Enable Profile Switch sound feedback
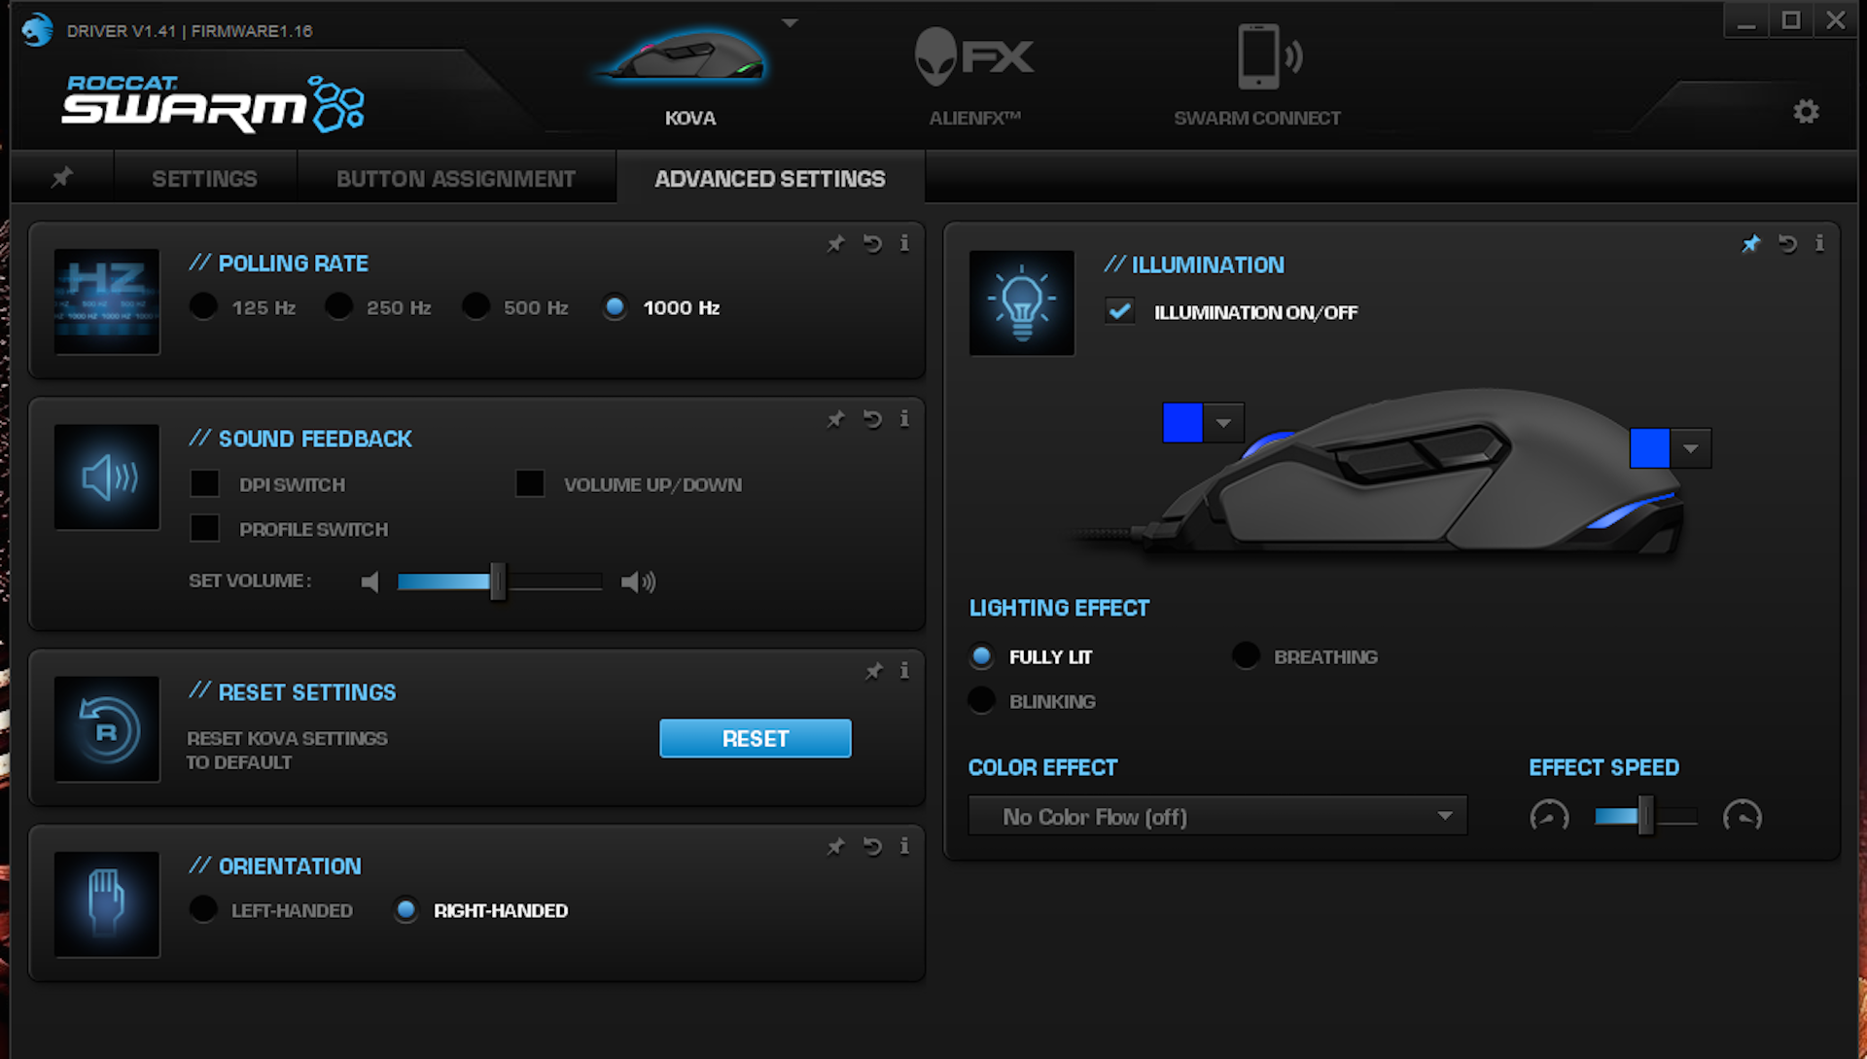Viewport: 1867px width, 1059px height. (x=204, y=528)
